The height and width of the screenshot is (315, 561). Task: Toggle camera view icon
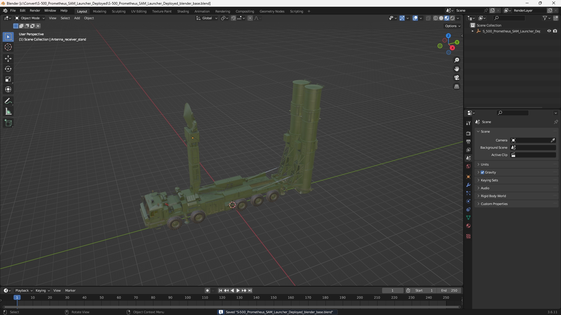[457, 78]
